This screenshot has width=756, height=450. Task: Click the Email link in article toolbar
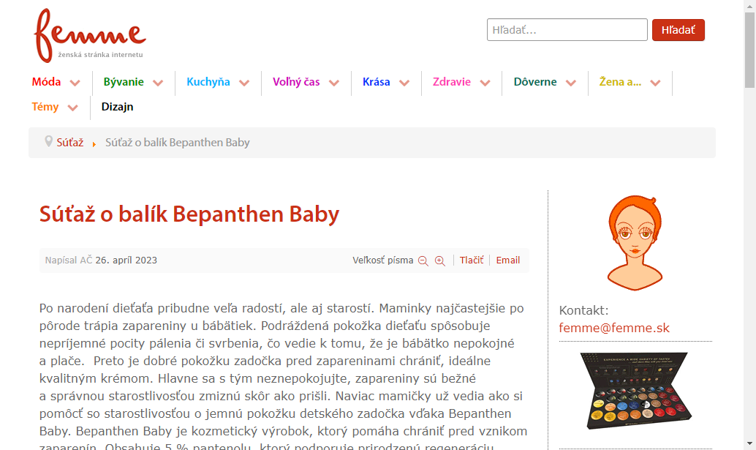[x=507, y=260]
